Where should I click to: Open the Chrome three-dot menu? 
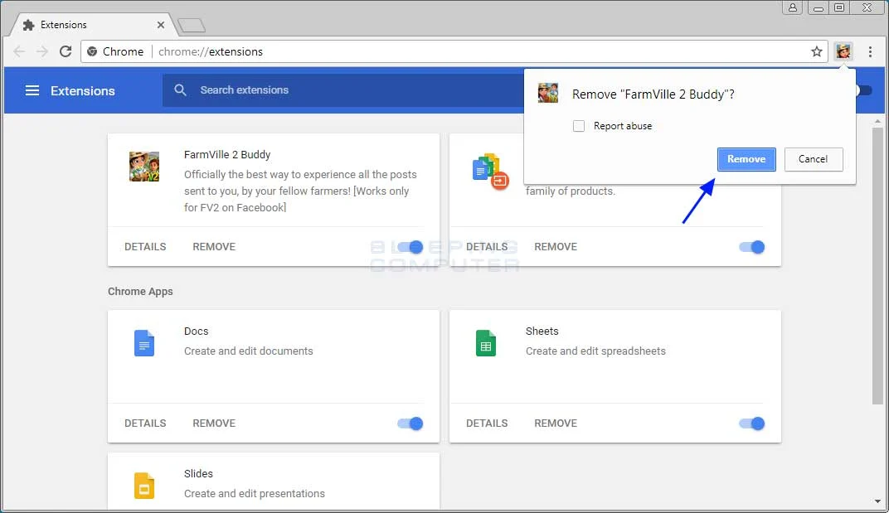tap(870, 51)
